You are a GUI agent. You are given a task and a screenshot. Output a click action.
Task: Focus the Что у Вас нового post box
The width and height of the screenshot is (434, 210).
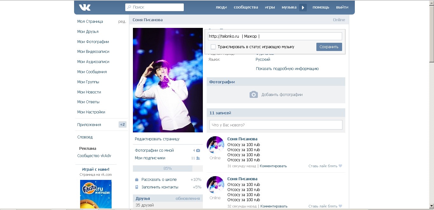276,125
